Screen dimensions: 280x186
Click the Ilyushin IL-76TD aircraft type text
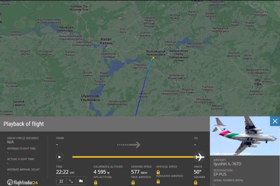(227, 164)
